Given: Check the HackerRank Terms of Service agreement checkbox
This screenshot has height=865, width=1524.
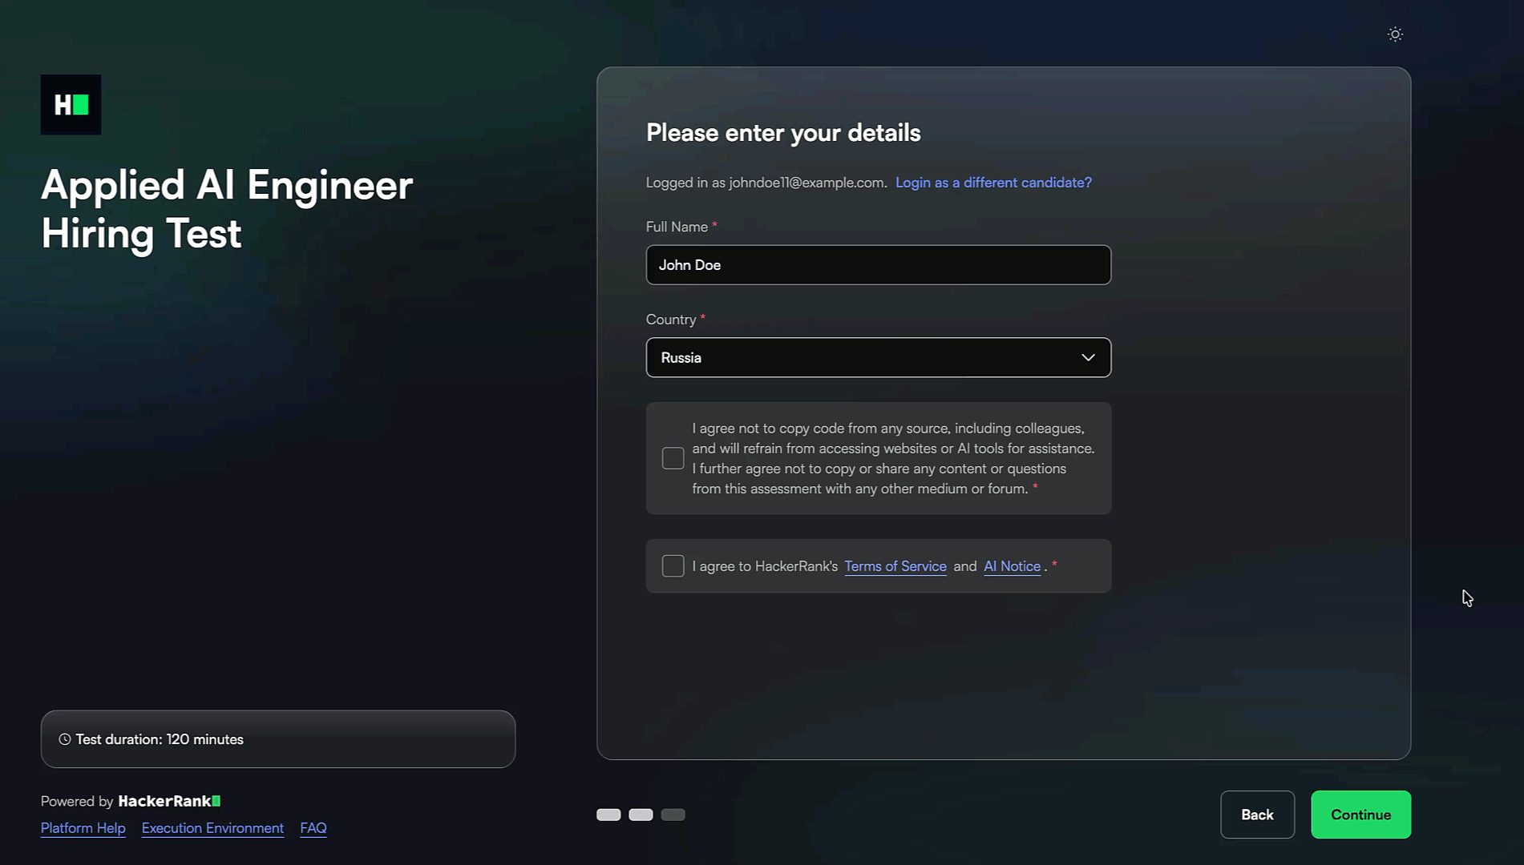Looking at the screenshot, I should coord(673,566).
